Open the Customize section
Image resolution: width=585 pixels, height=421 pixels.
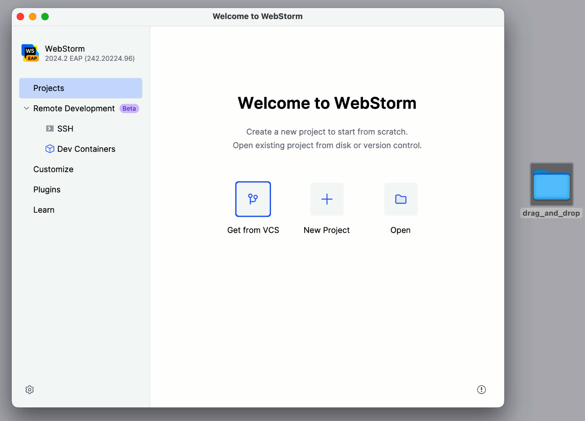click(x=53, y=169)
